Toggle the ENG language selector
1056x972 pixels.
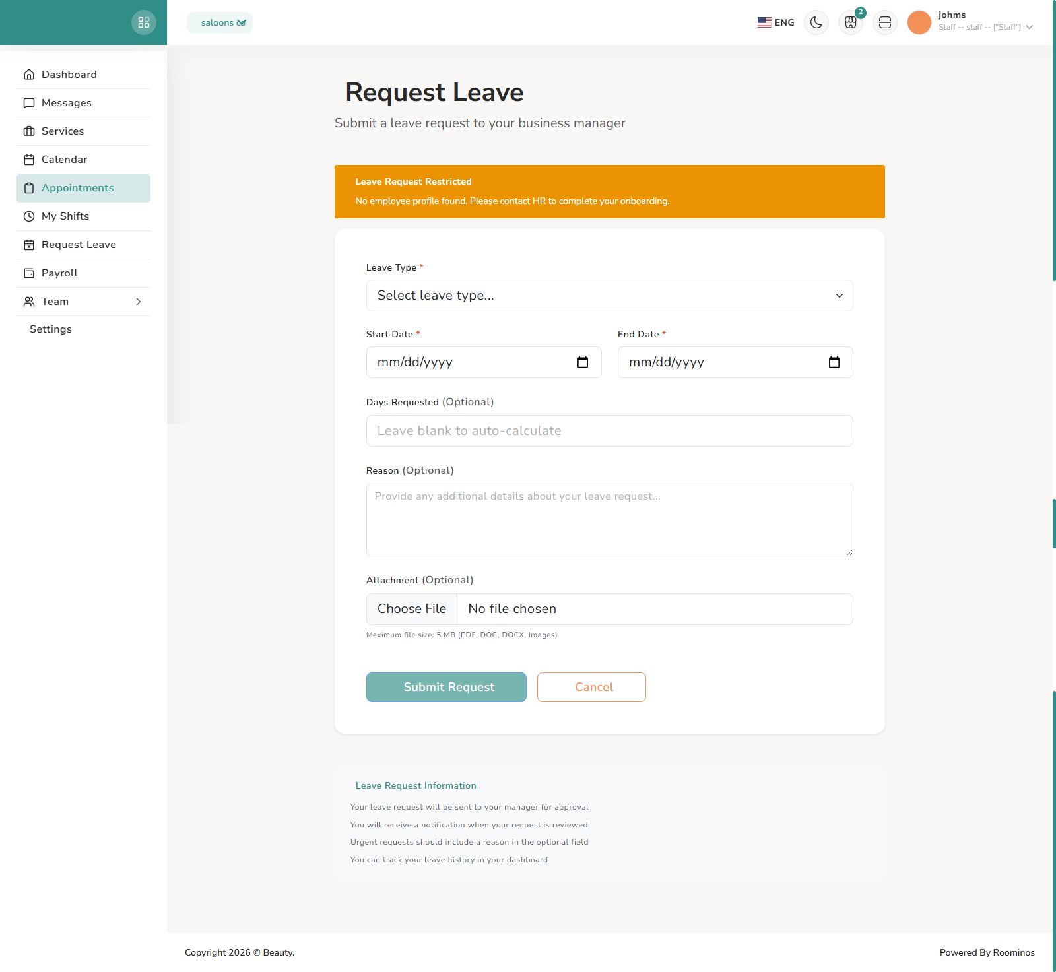point(775,22)
